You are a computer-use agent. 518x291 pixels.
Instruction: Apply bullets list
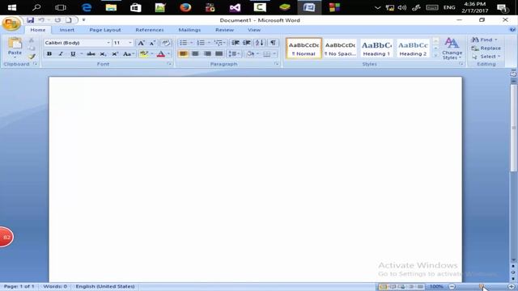[x=184, y=43]
